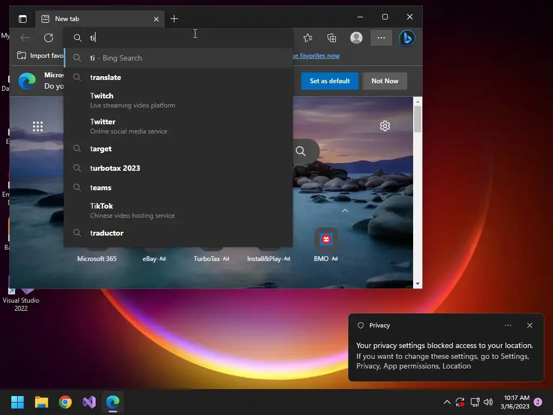Click scrollbar up arrow
The height and width of the screenshot is (415, 553).
coord(417,101)
